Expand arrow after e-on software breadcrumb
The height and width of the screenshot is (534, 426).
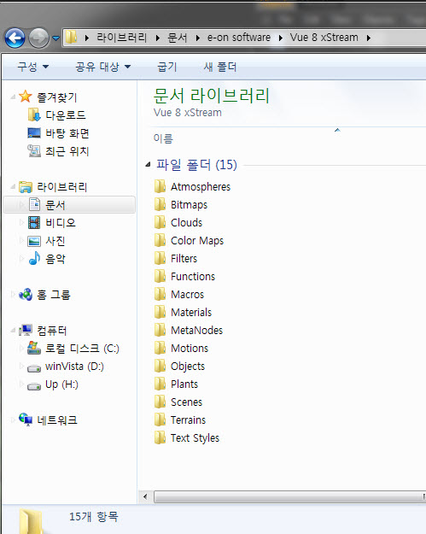(281, 38)
